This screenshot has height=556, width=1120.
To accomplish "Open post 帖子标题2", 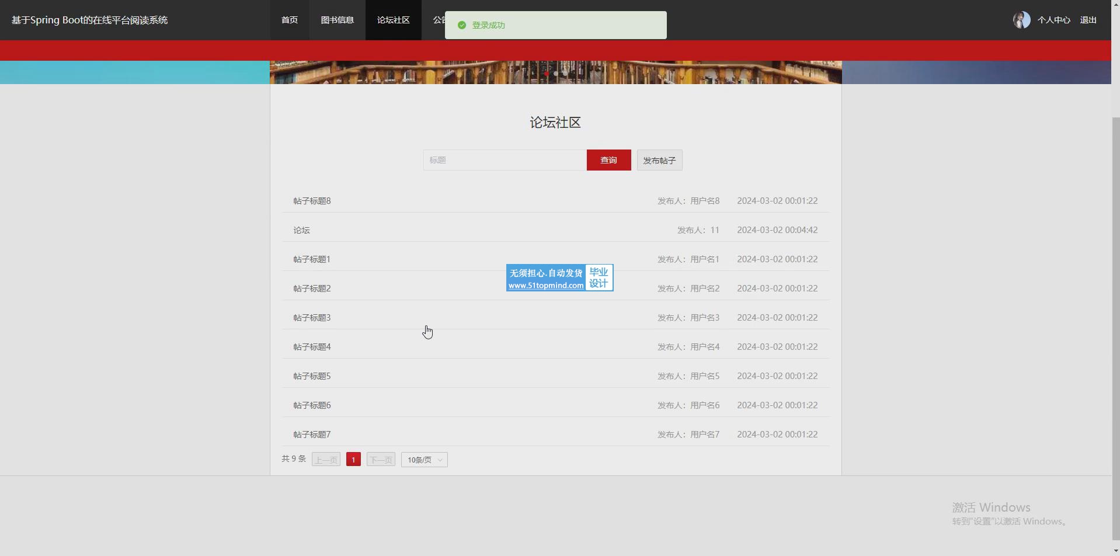I will coord(312,289).
